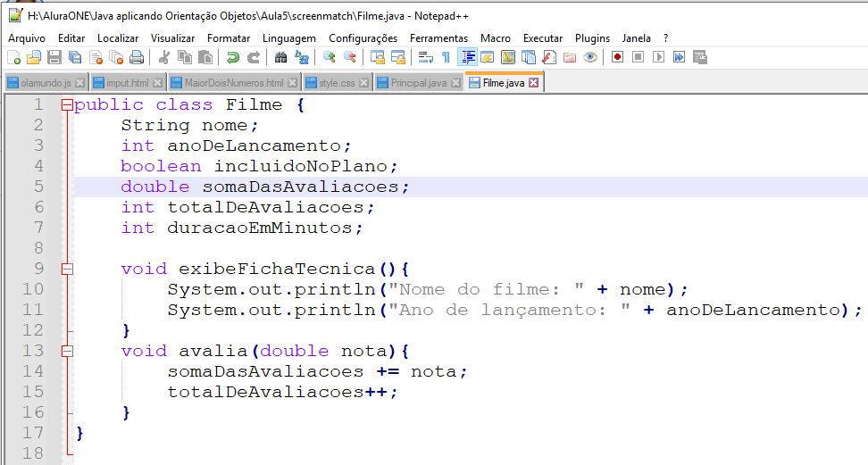Open the Plugins menu

(x=592, y=38)
